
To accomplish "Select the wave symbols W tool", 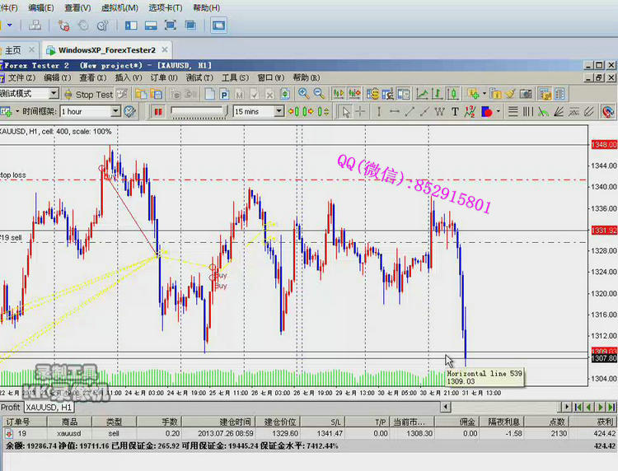I will [x=440, y=111].
